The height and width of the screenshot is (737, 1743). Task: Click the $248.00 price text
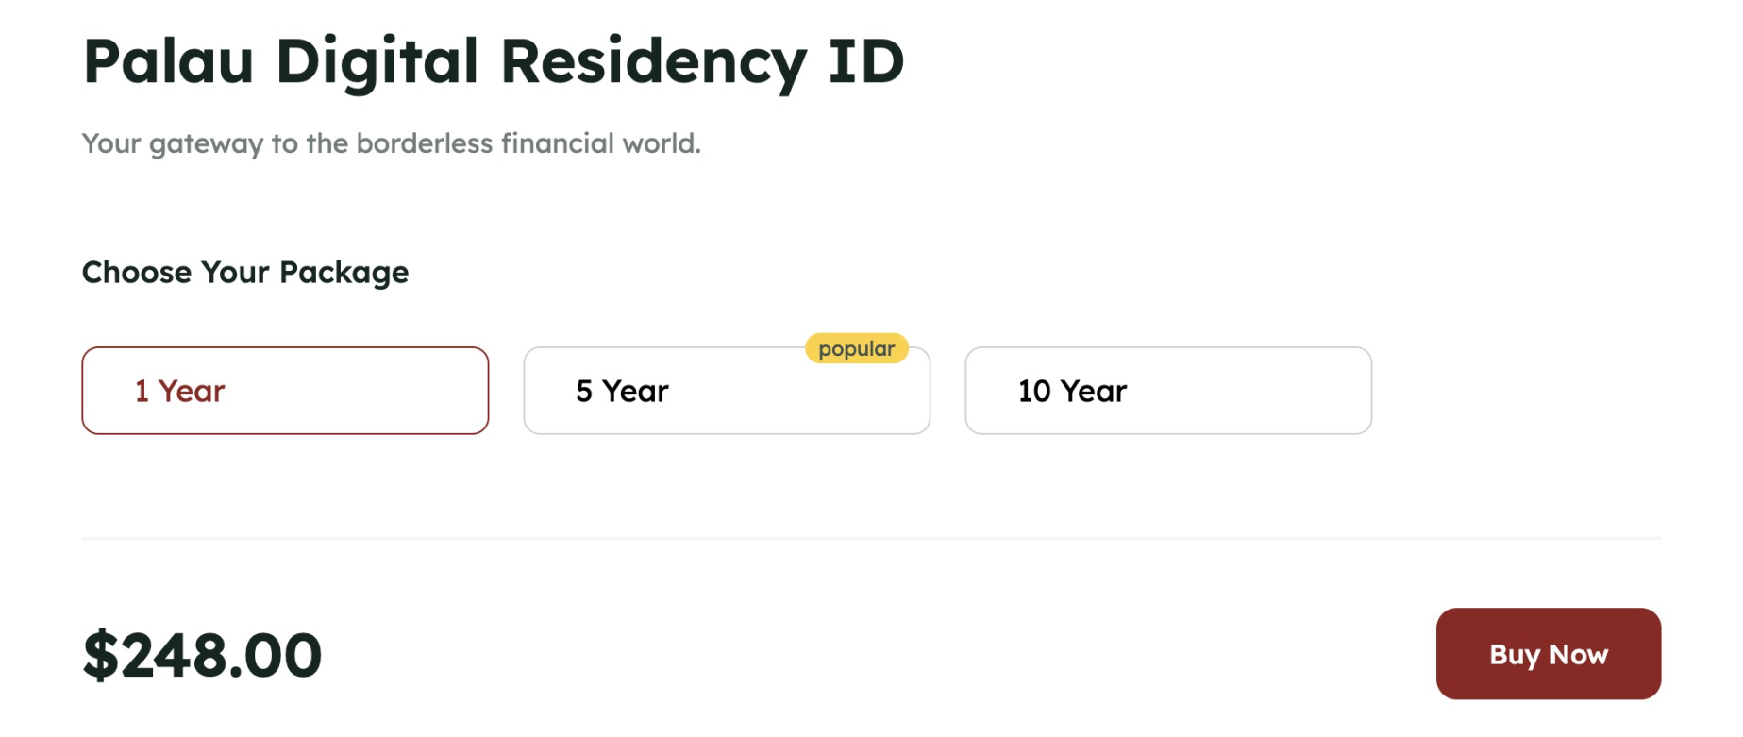pyautogui.click(x=203, y=655)
